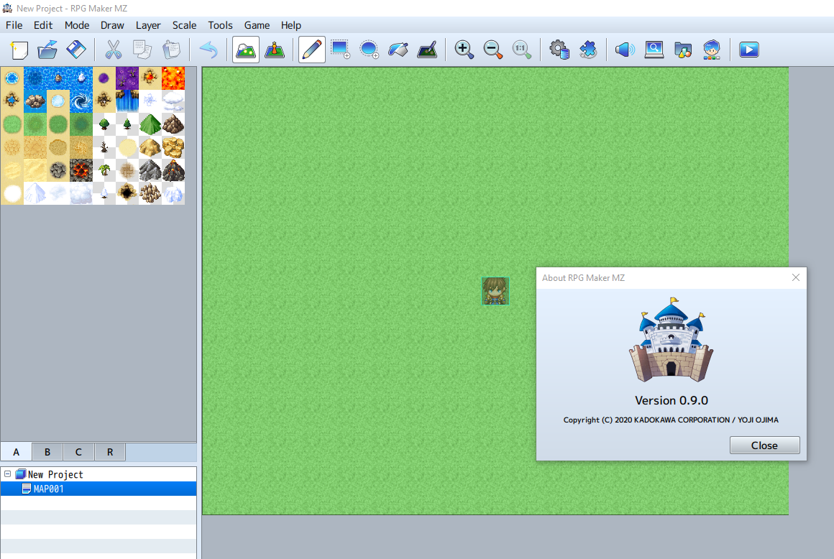Open the Database gear icon
Screen dimensions: 834x559
559,50
